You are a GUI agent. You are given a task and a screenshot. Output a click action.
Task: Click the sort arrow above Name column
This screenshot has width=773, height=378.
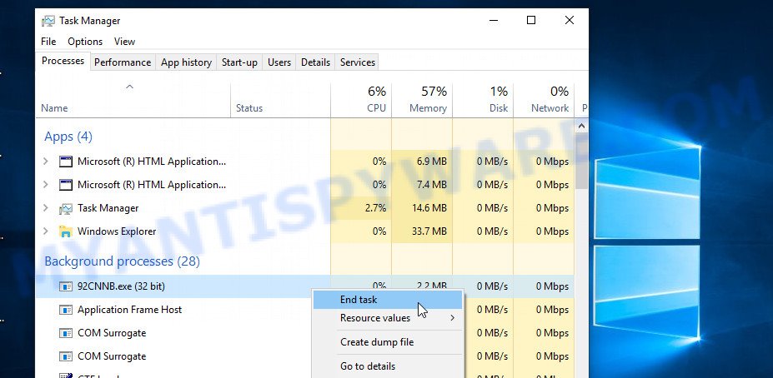tap(129, 87)
